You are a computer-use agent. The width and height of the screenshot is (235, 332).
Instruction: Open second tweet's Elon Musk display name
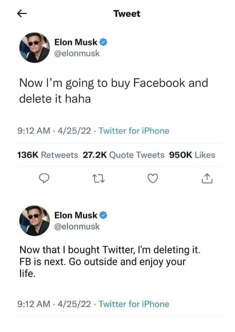click(x=76, y=215)
